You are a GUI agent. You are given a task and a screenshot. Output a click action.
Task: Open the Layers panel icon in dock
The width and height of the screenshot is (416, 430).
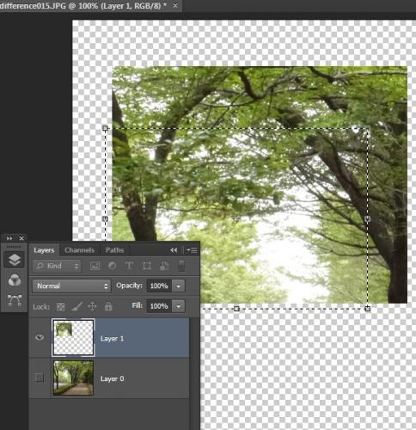point(15,260)
